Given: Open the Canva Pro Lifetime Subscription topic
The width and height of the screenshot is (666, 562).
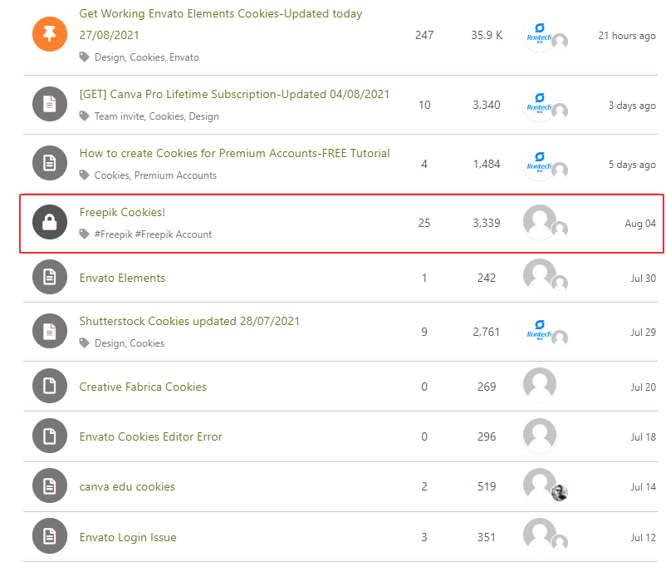Looking at the screenshot, I should 234,94.
